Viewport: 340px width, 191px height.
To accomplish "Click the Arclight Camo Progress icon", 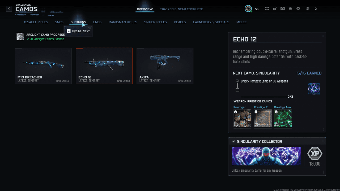I will click(x=20, y=37).
